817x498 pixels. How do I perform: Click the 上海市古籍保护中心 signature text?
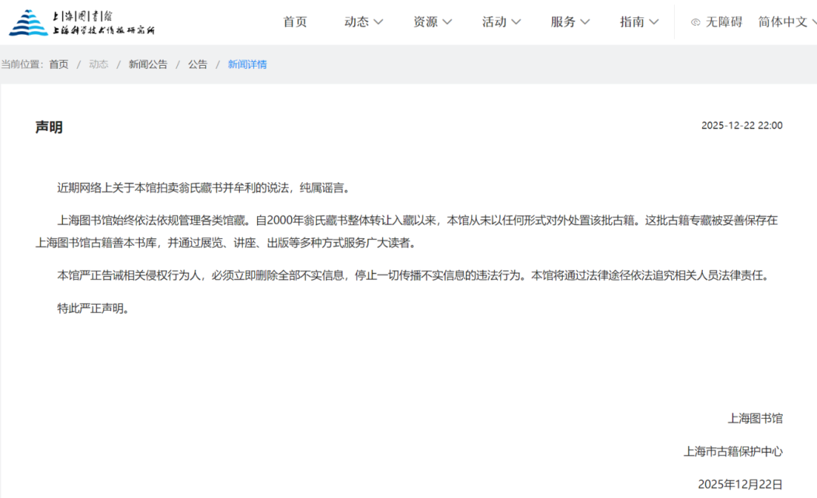coord(733,451)
